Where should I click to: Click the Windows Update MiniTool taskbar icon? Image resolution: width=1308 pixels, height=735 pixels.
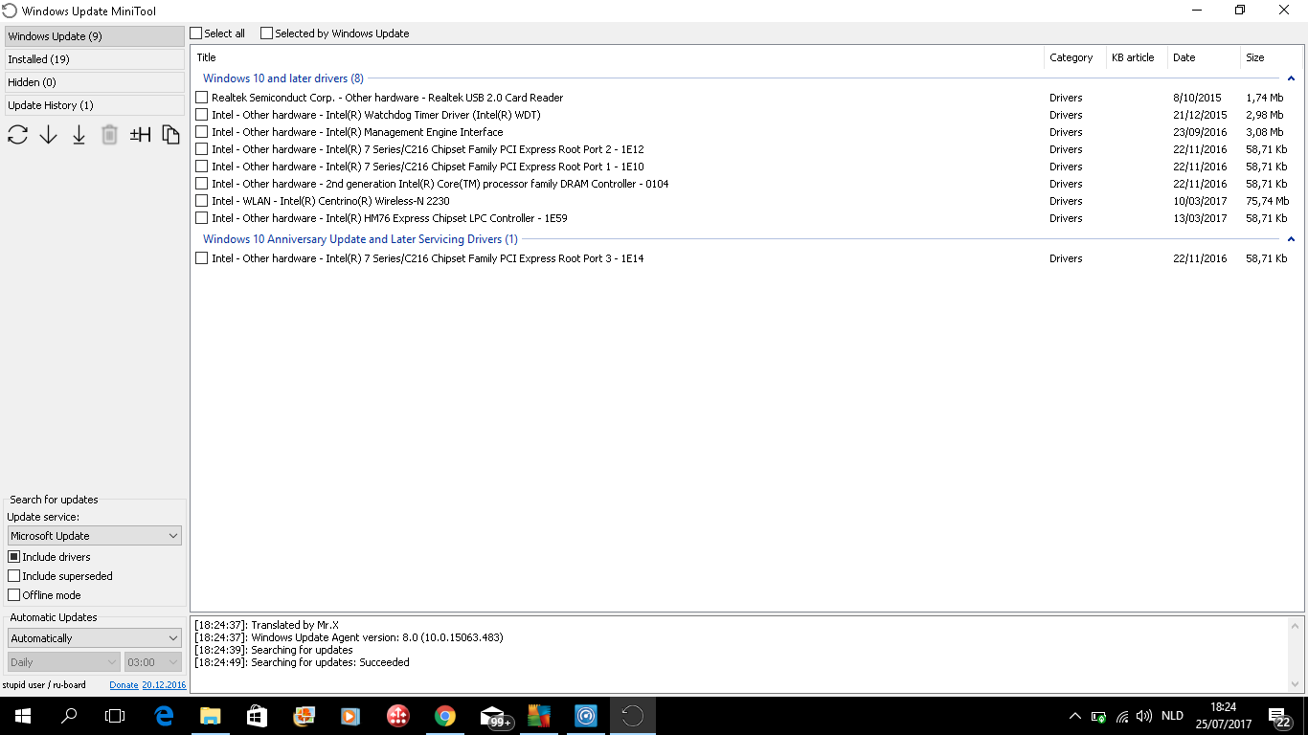(633, 716)
